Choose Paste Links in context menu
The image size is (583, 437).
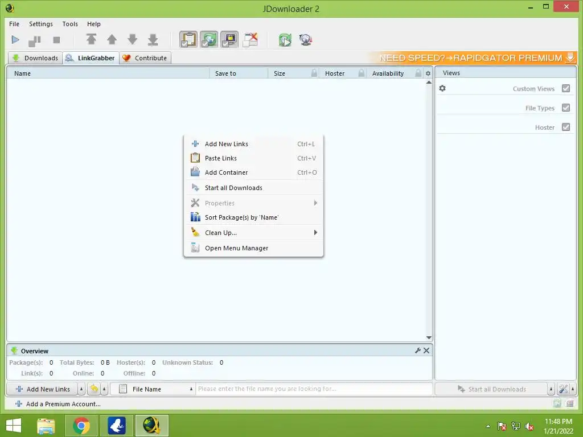[x=253, y=158]
